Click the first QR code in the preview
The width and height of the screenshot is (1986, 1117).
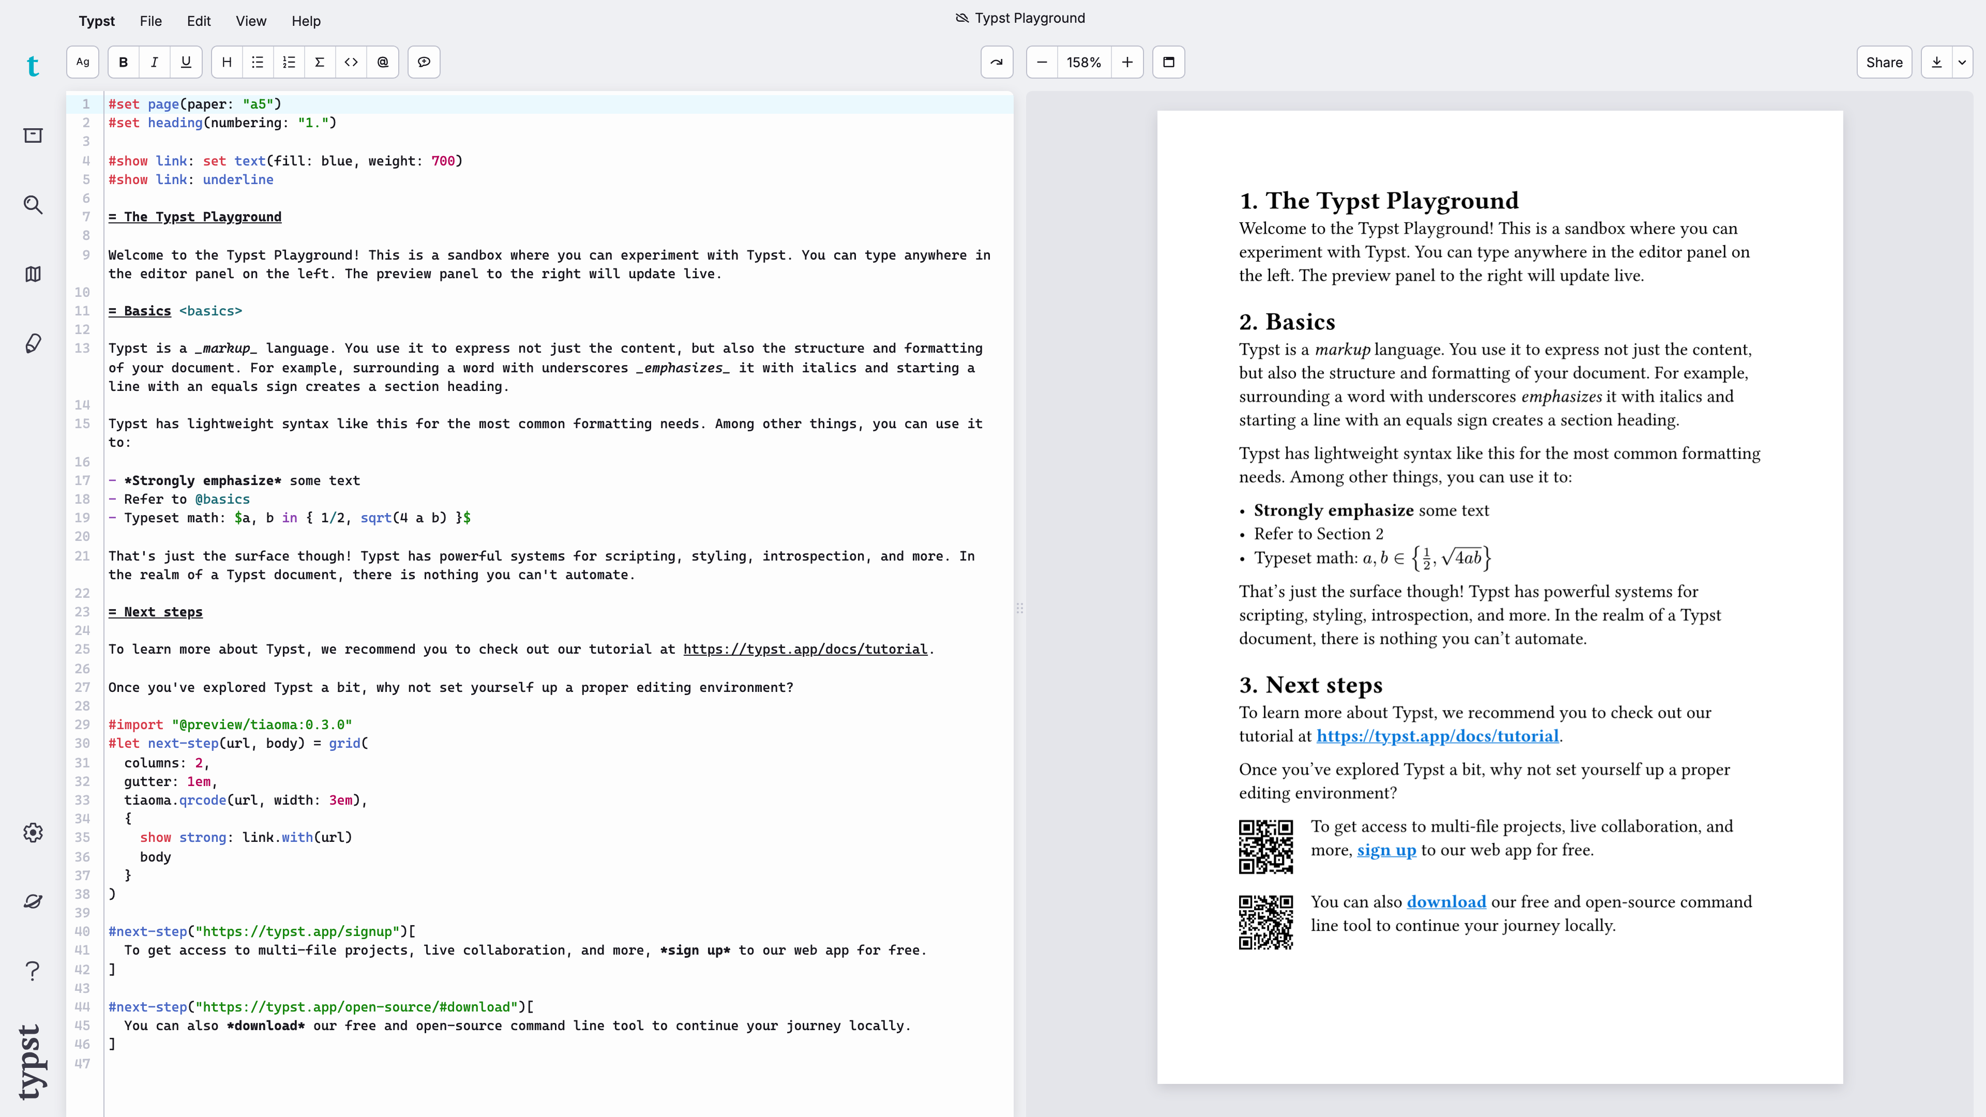tap(1266, 847)
